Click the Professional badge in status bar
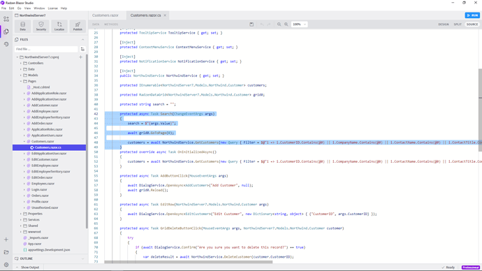 (471, 268)
